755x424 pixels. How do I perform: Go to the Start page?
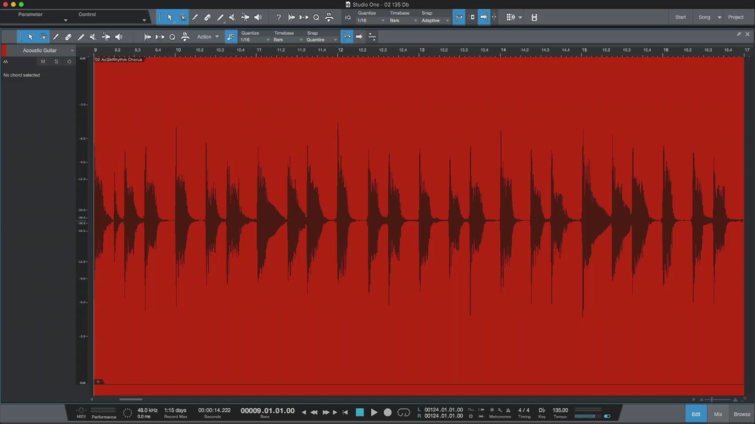680,17
